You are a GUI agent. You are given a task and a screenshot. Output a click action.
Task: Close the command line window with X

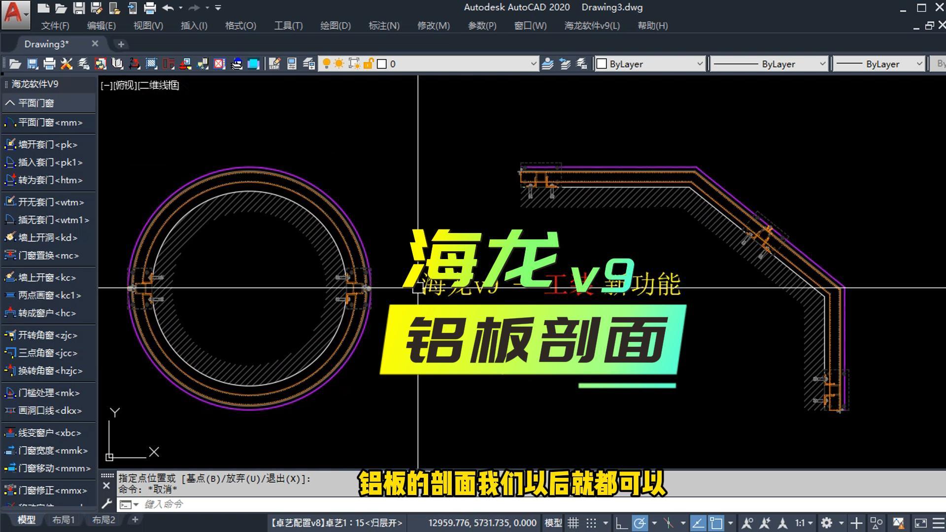click(106, 486)
